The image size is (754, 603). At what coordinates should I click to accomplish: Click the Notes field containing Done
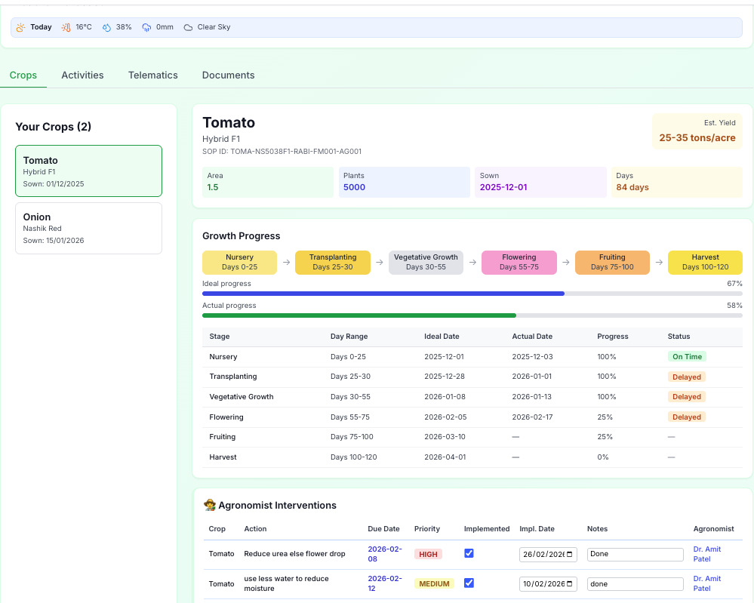pos(636,554)
